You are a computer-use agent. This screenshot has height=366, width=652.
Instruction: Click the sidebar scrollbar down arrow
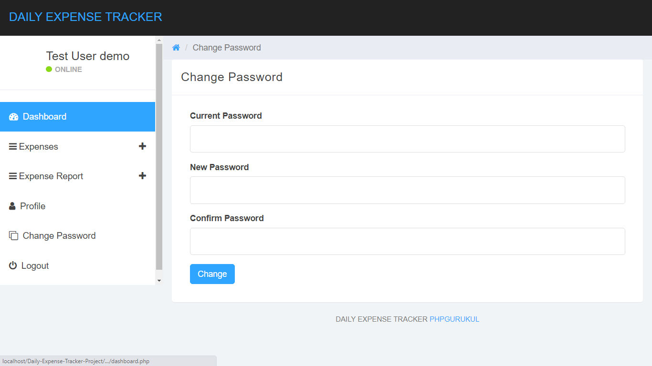(158, 280)
